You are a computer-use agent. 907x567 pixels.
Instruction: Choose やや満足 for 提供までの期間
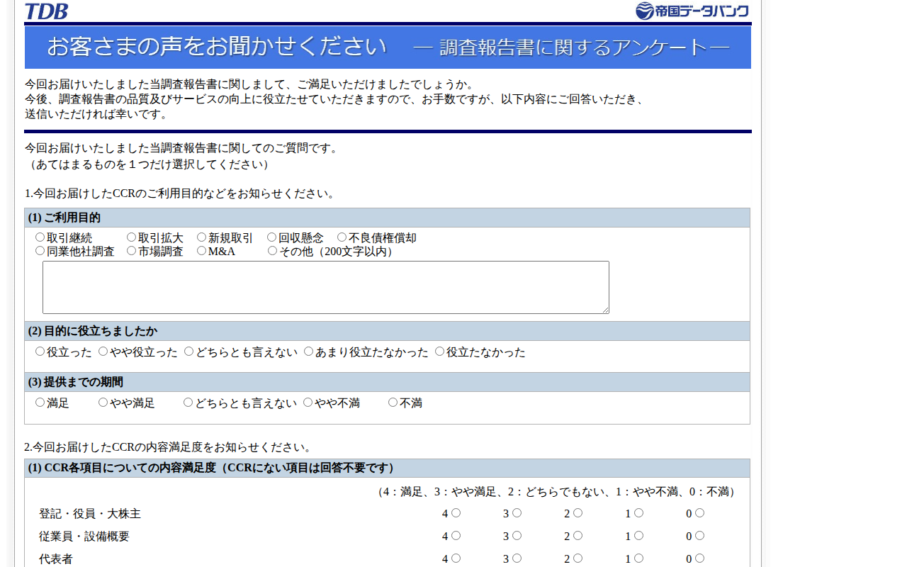pos(103,402)
